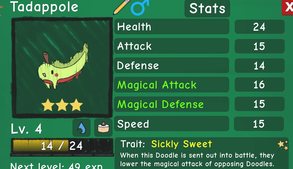Screen dimensions: 293x169
Task: Click the first gold star rating
Action: [48, 105]
